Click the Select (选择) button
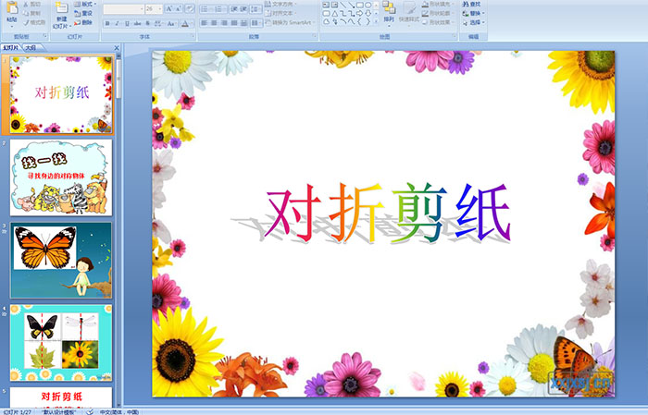 474,22
